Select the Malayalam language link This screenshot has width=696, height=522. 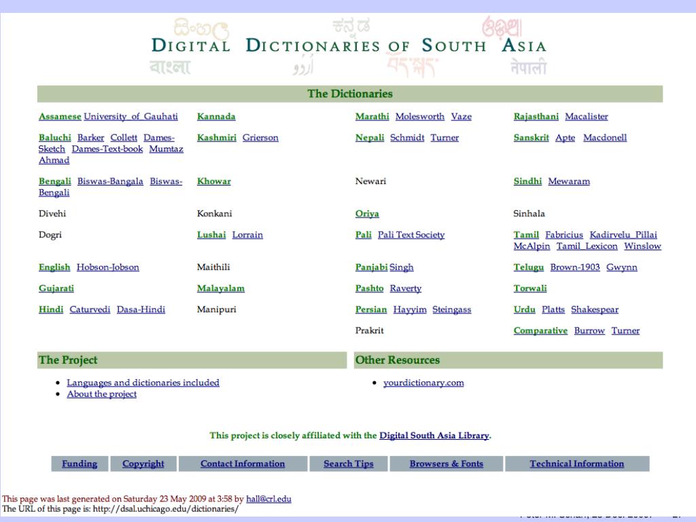point(221,288)
